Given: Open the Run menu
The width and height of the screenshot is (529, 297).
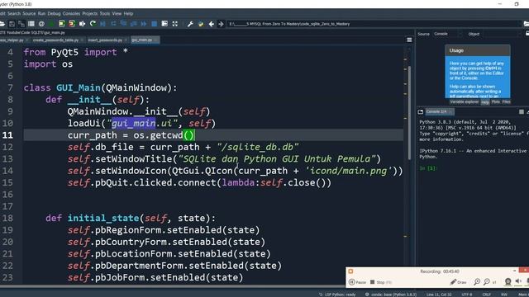Looking at the screenshot, I should pos(41,13).
